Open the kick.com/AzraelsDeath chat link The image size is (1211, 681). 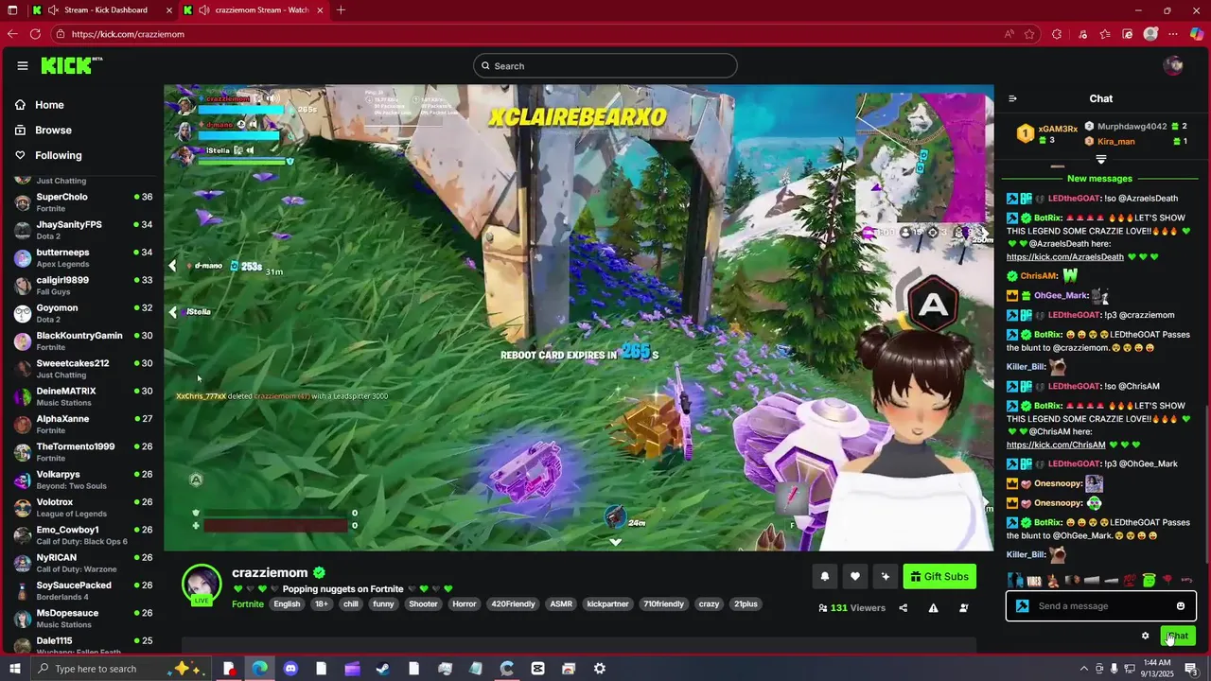[1065, 257]
